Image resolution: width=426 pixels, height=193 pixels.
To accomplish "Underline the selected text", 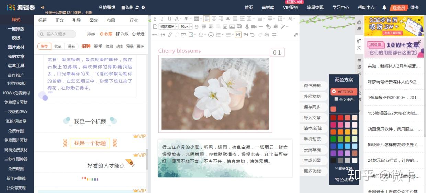I will 169,19.
